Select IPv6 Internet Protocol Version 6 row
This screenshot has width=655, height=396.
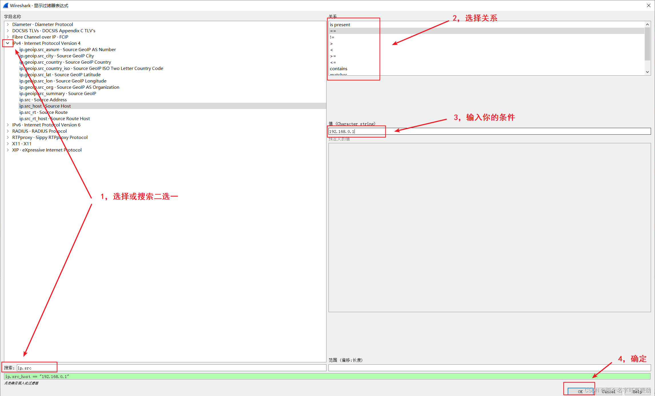click(x=169, y=125)
